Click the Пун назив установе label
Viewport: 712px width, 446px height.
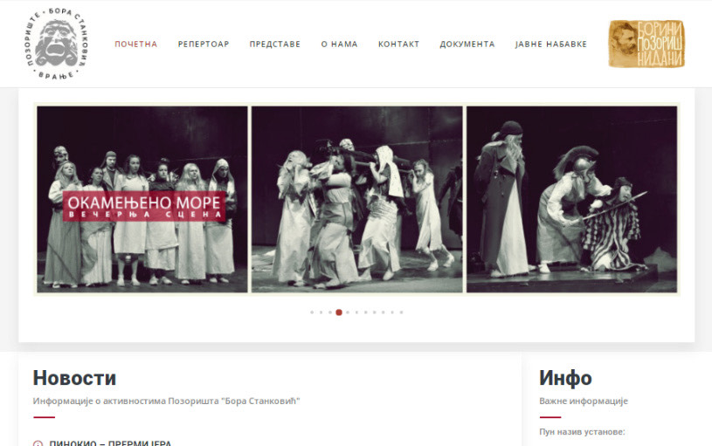coord(582,431)
